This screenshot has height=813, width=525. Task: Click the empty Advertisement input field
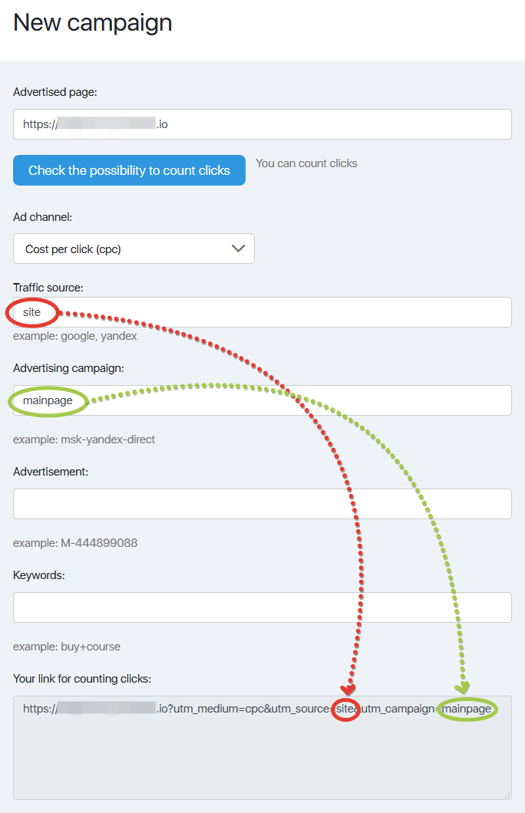coord(262,503)
